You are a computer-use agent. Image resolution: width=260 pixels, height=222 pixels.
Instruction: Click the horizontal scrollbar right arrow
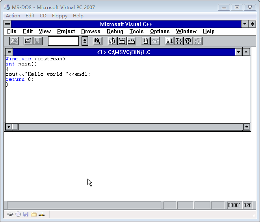pyautogui.click(x=247, y=127)
